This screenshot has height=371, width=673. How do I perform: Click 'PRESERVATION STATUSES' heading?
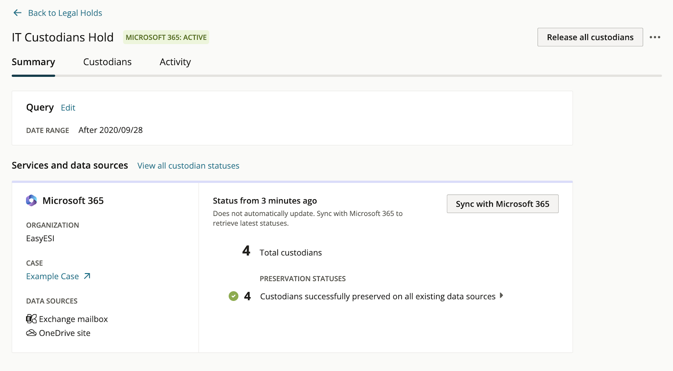[303, 279]
